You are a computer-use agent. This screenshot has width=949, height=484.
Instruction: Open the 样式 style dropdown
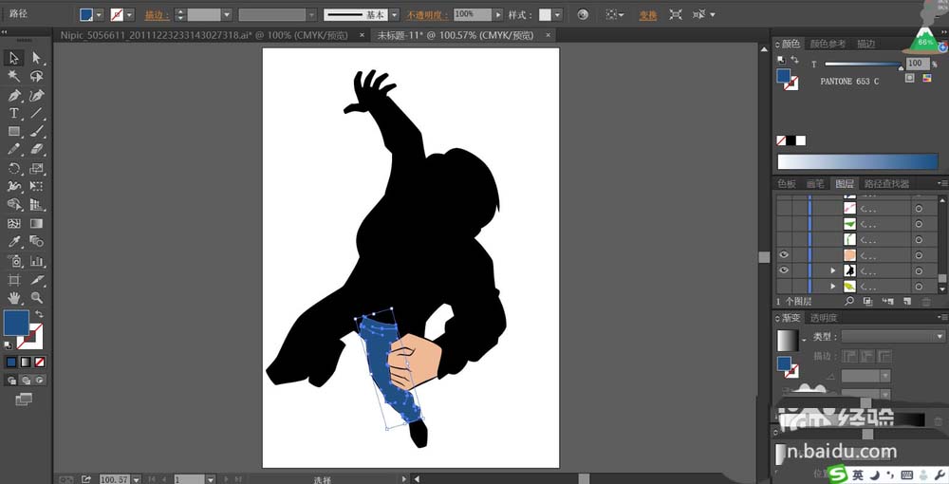click(x=557, y=14)
